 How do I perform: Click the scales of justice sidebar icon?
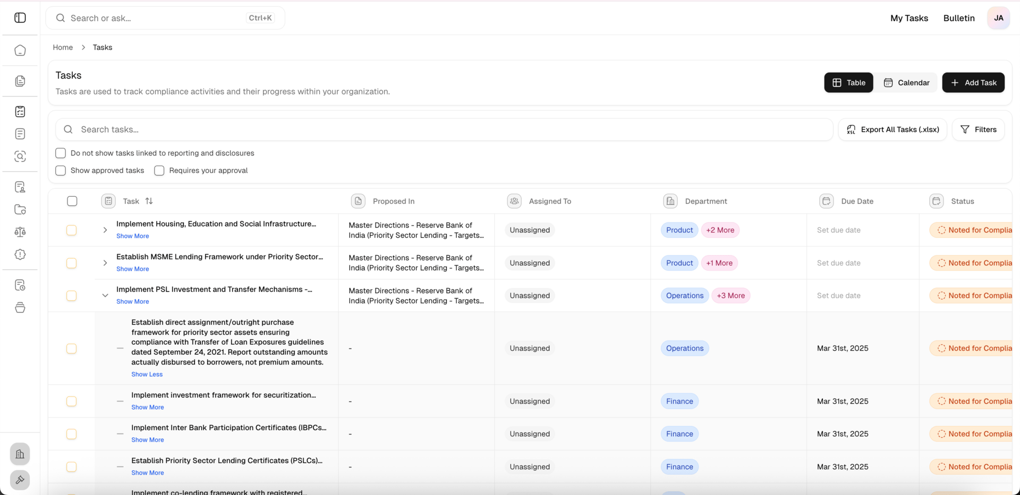coord(20,232)
